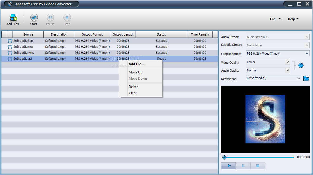Stop the preview video player
The width and height of the screenshot is (313, 175).
pyautogui.click(x=258, y=166)
